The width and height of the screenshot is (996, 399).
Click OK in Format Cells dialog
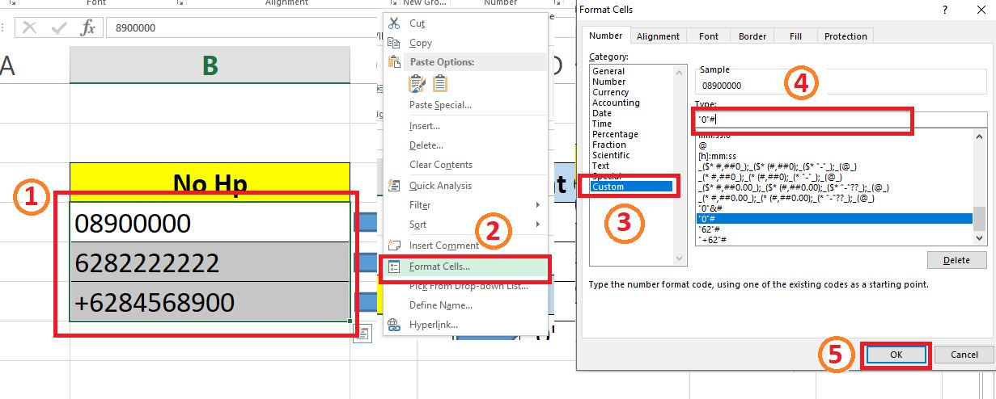[896, 355]
